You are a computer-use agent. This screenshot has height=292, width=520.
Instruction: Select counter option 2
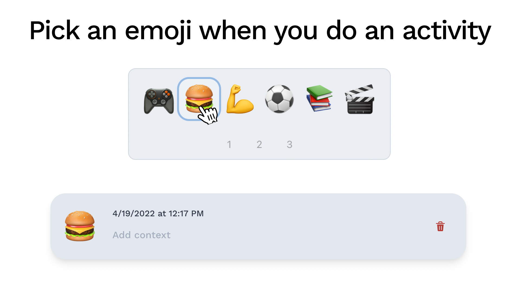coord(259,145)
